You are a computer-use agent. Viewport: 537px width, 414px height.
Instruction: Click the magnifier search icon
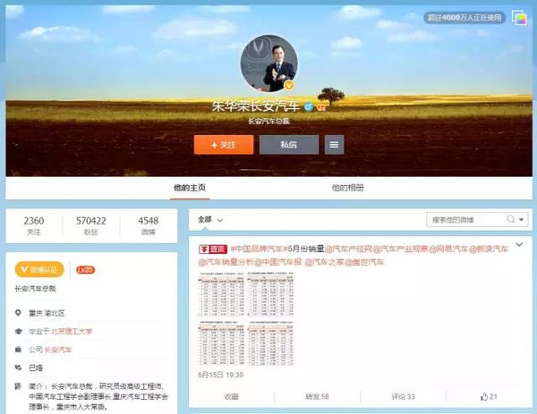tap(511, 219)
